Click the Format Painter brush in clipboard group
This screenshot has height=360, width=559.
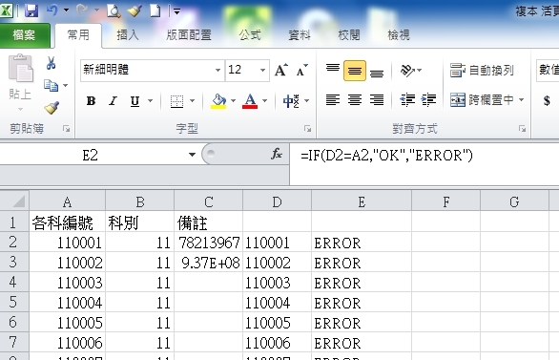pos(52,108)
